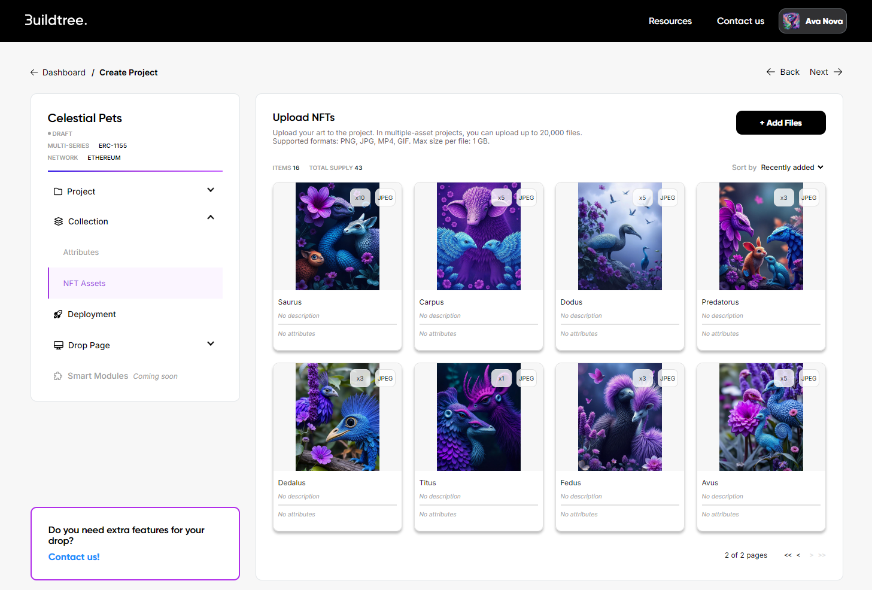The width and height of the screenshot is (872, 590).
Task: Click the Contact us! link
Action: [x=74, y=557]
